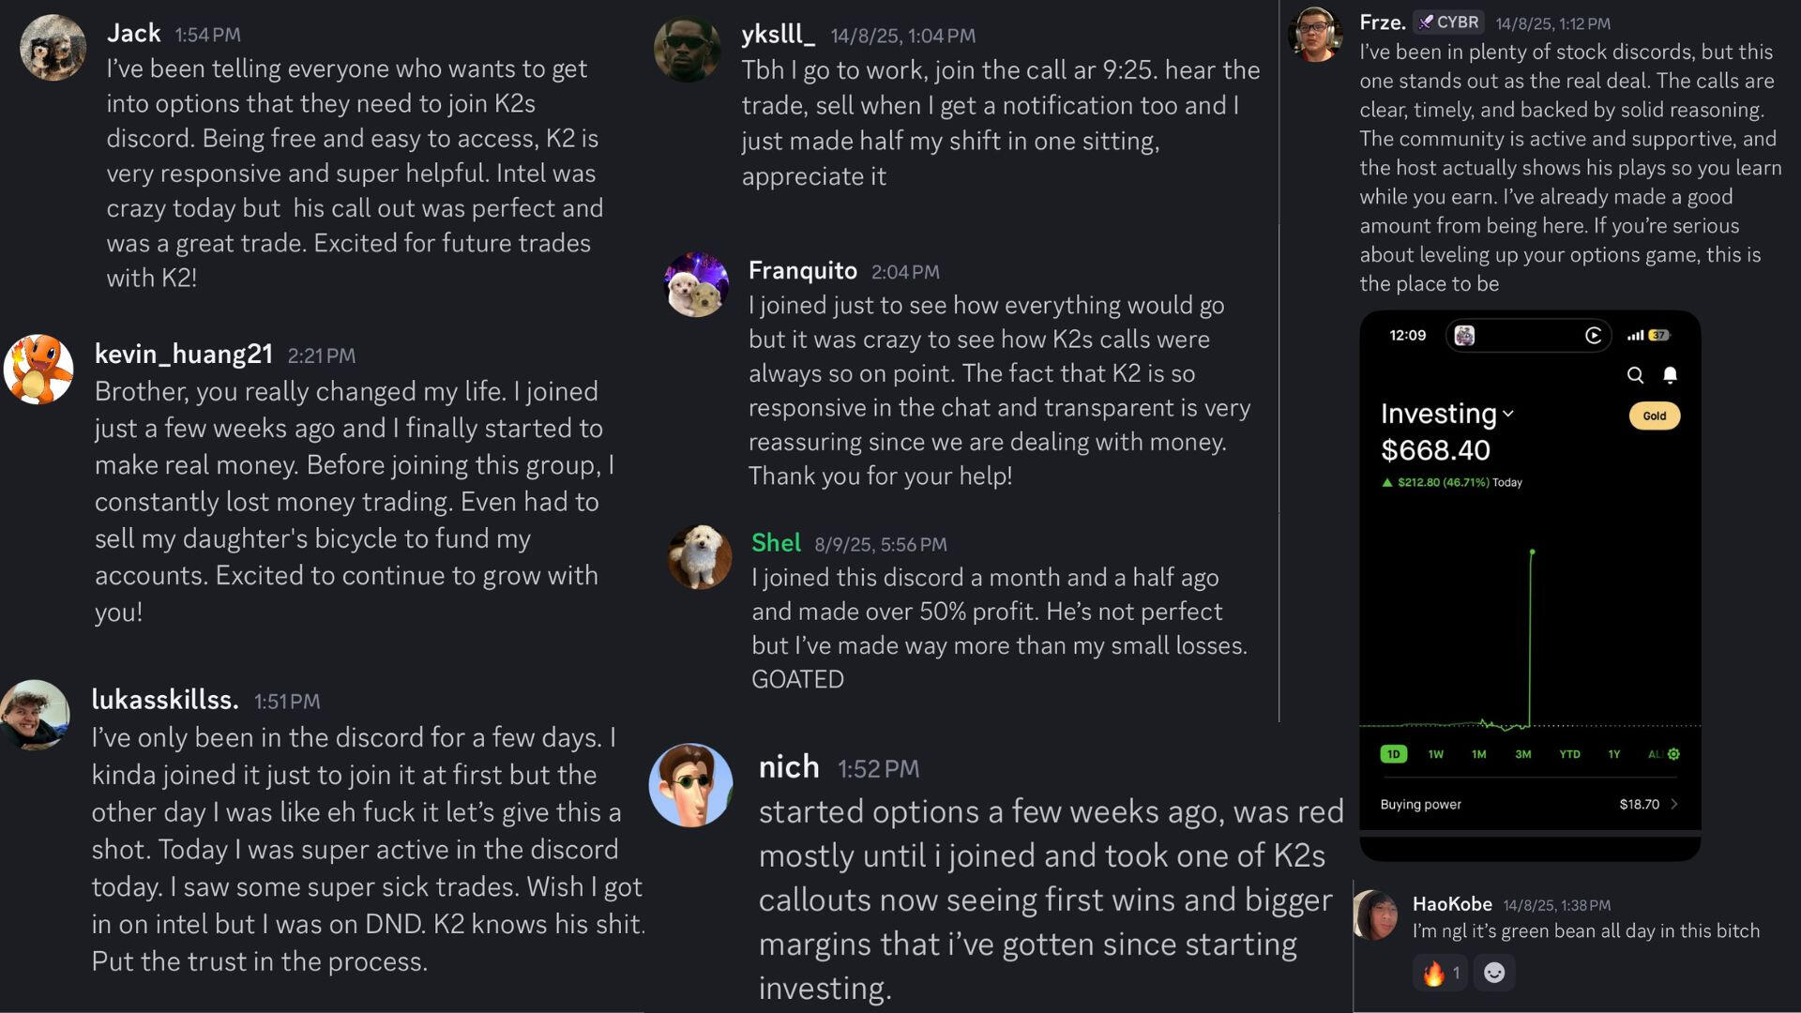1801x1013 pixels.
Task: Tap the app icon in dynamic island
Action: (1464, 336)
